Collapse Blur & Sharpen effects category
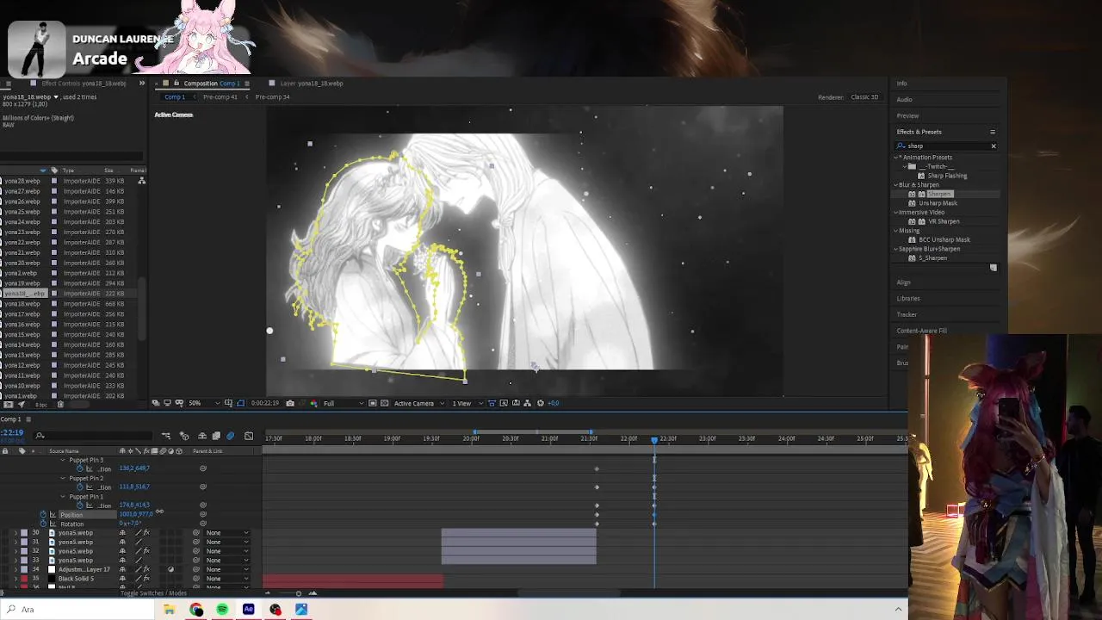 (x=896, y=185)
